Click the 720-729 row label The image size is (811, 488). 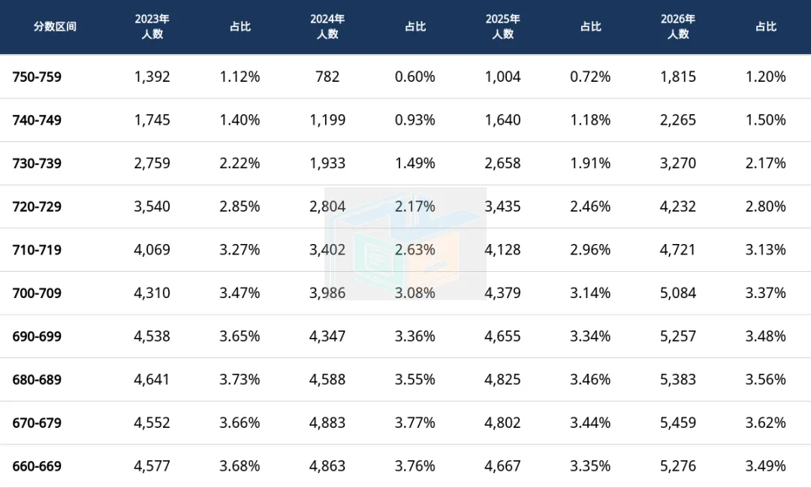pyautogui.click(x=37, y=206)
